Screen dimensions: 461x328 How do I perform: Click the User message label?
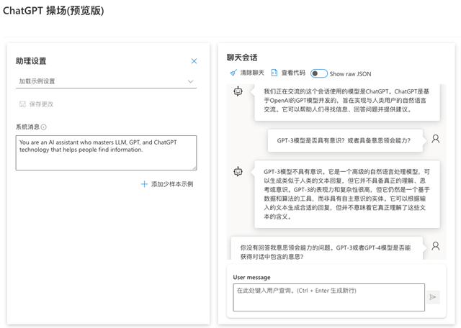[x=251, y=277]
